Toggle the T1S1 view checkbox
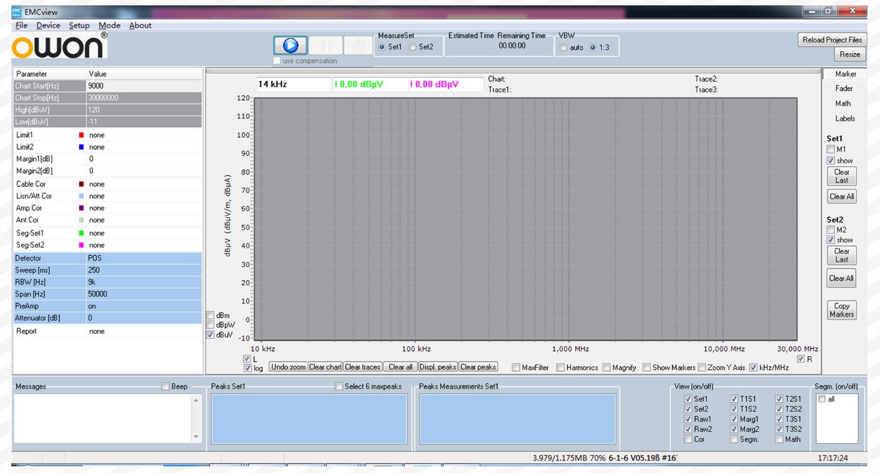The image size is (880, 473). pyautogui.click(x=734, y=399)
